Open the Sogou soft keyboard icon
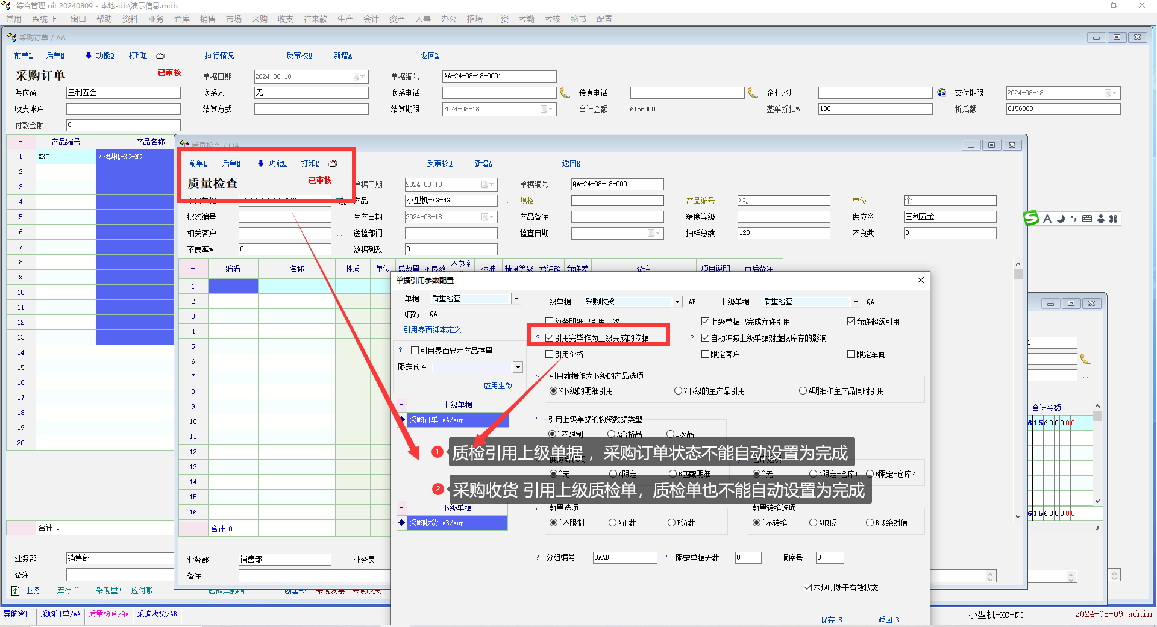Screen dimensions: 1157x627 click(1087, 219)
